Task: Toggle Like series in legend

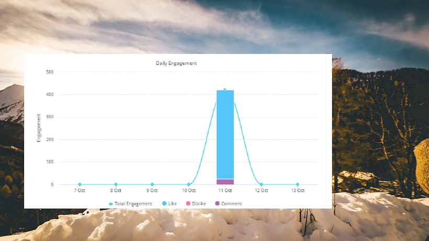Action: point(170,203)
